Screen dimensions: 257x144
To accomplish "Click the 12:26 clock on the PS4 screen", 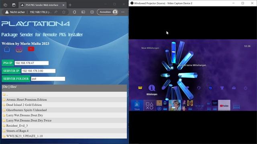I will pyautogui.click(x=247, y=46).
